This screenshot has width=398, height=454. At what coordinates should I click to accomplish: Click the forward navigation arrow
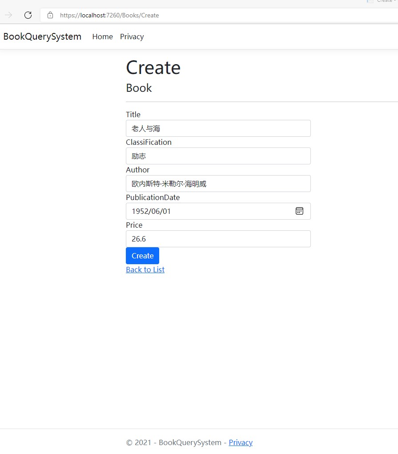point(8,15)
